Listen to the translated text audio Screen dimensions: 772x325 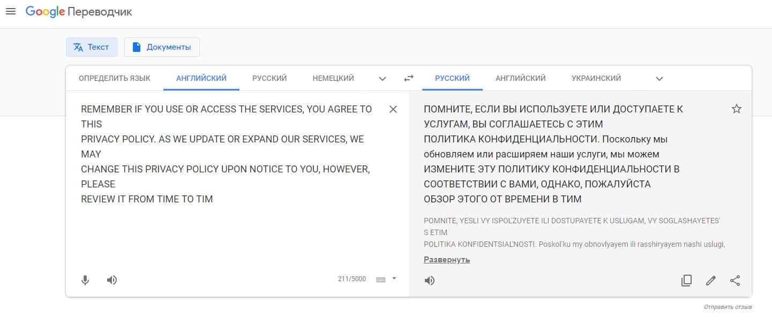(x=430, y=280)
